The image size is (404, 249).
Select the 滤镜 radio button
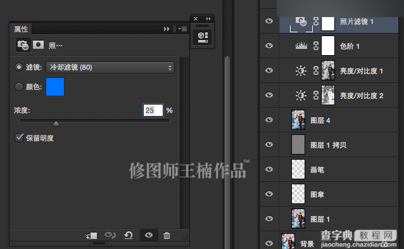pos(19,67)
